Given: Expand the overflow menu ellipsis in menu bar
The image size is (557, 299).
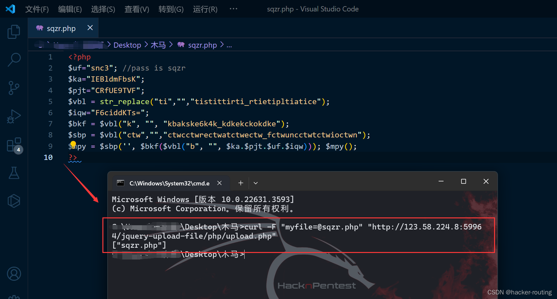Looking at the screenshot, I should [233, 9].
